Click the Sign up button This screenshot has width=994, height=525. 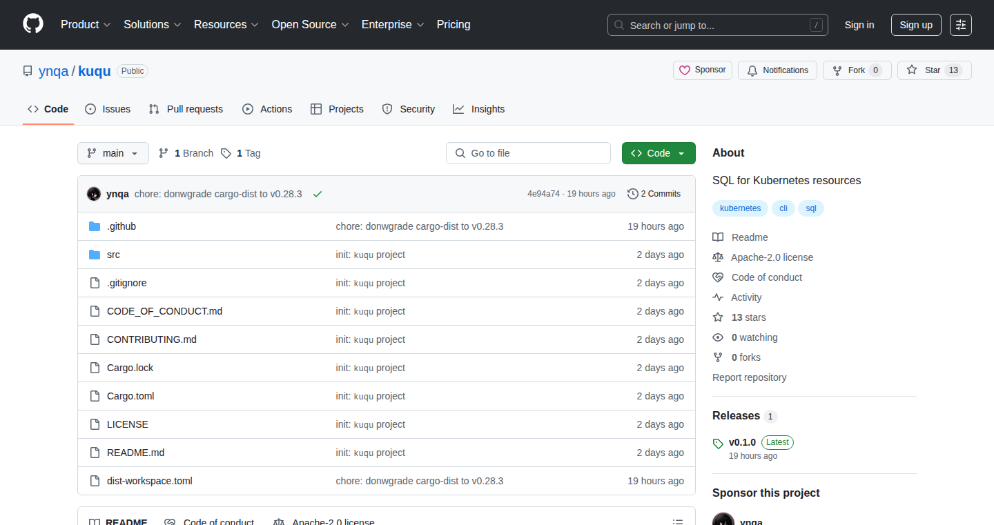(x=916, y=25)
